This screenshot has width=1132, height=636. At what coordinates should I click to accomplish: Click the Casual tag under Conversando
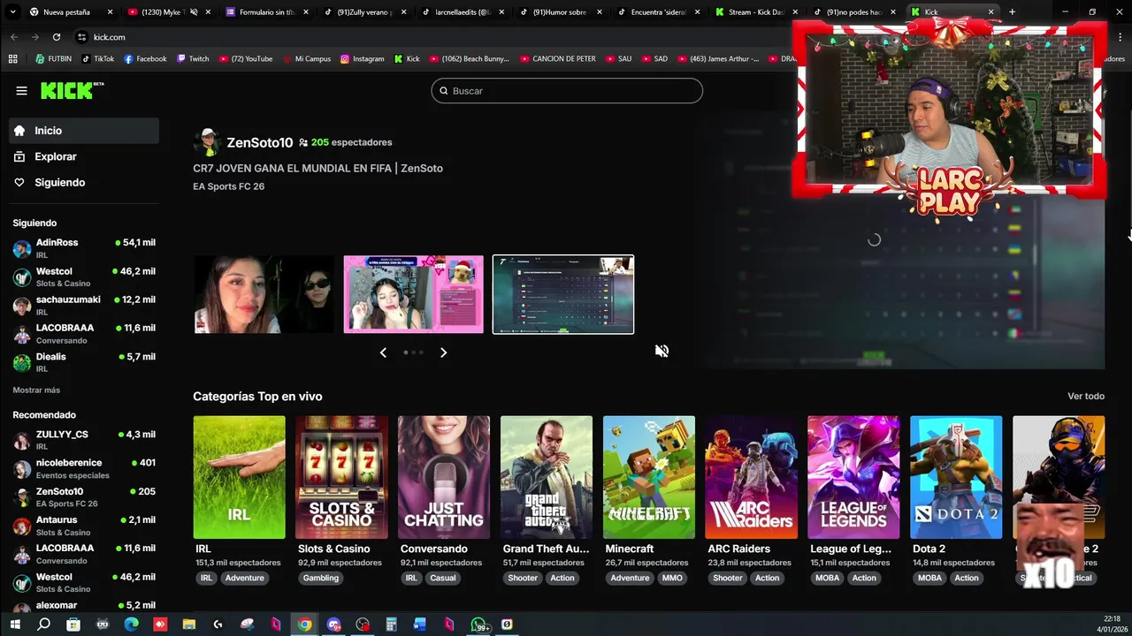[443, 578]
